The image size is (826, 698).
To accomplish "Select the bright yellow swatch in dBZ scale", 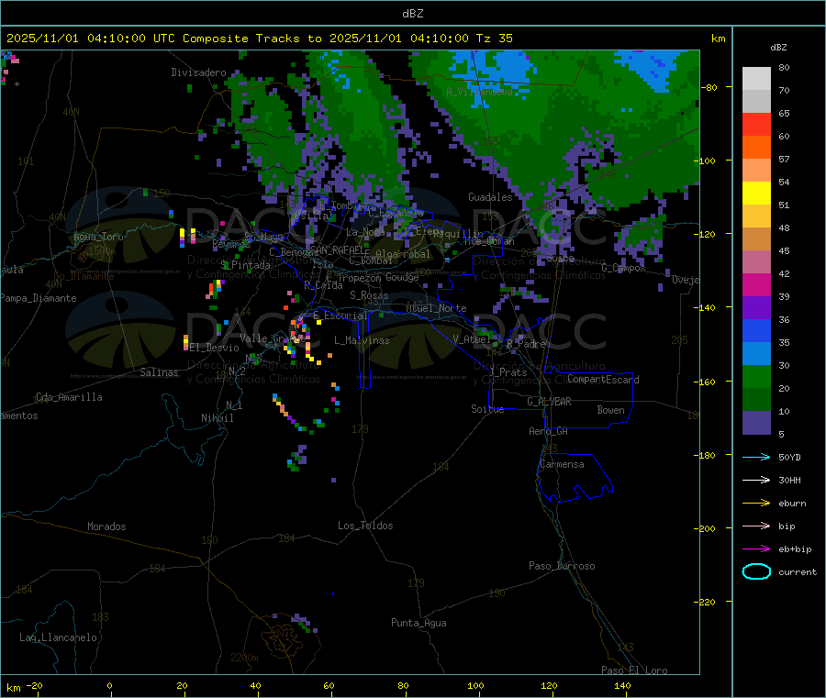I will point(756,194).
